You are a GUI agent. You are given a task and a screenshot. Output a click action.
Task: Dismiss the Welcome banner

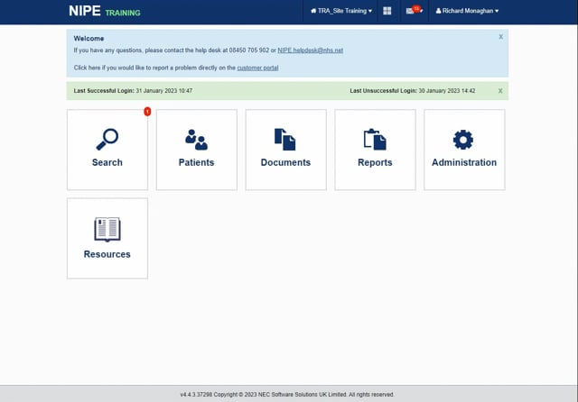tap(500, 37)
